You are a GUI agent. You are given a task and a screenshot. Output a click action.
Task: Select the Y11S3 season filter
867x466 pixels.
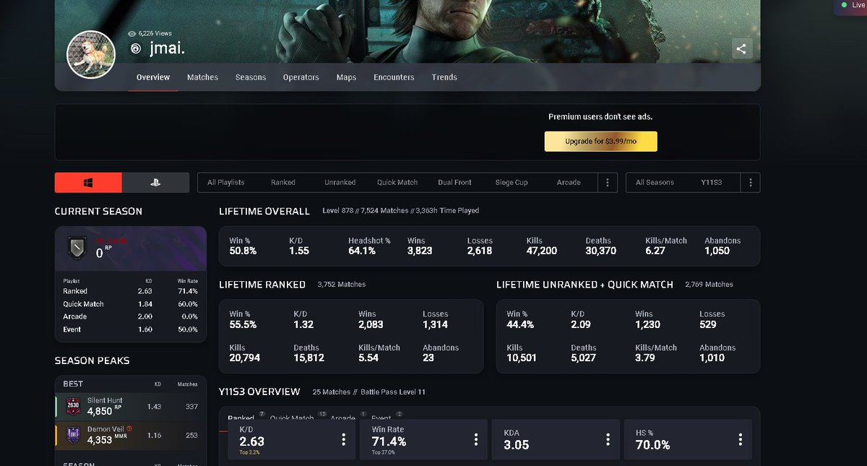click(711, 183)
